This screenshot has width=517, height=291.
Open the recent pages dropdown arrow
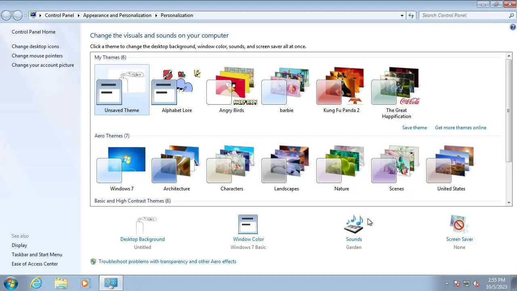pos(26,15)
